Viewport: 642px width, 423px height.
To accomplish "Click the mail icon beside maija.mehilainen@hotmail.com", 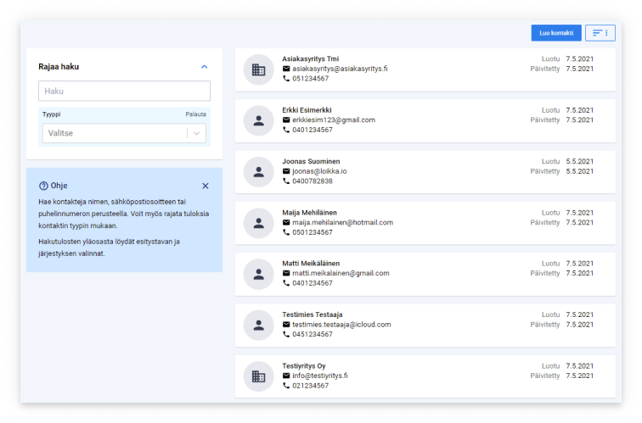I will (x=286, y=222).
